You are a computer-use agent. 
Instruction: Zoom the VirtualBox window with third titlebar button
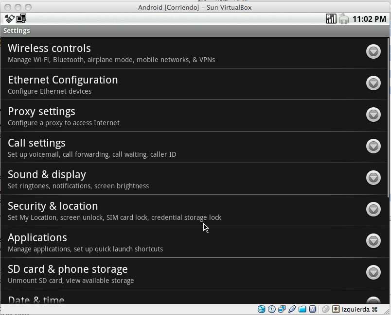click(x=28, y=7)
